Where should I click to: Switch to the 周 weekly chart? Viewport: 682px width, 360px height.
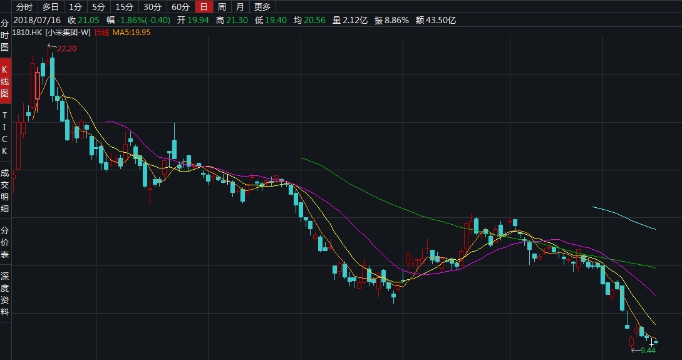(x=222, y=7)
